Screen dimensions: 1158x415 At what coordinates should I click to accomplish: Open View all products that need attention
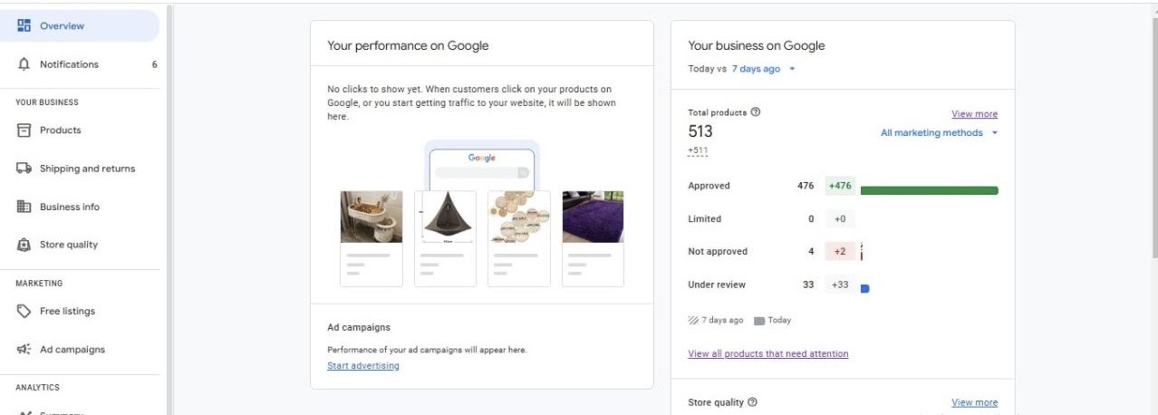coord(768,354)
